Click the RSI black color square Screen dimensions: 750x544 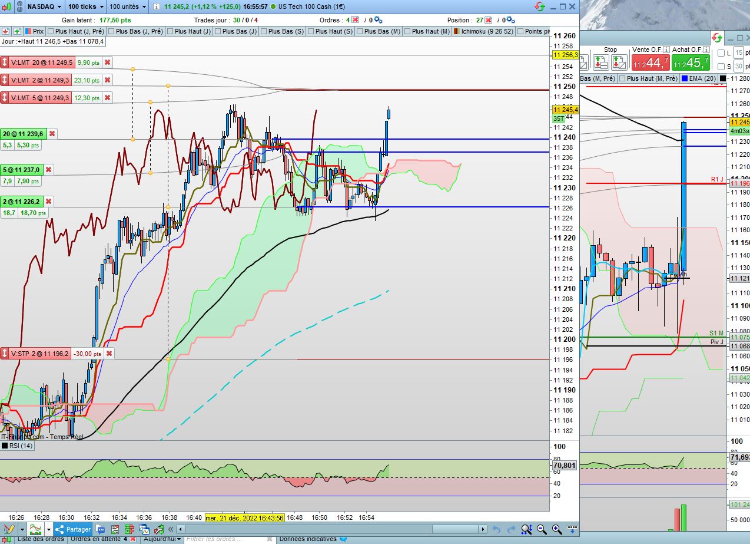point(4,446)
